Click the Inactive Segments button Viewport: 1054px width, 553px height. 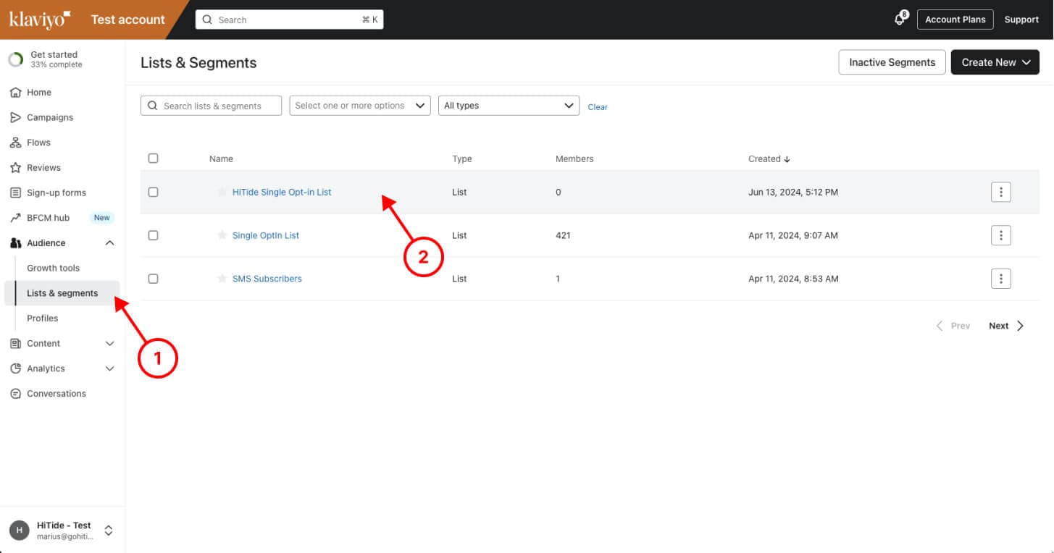[892, 62]
